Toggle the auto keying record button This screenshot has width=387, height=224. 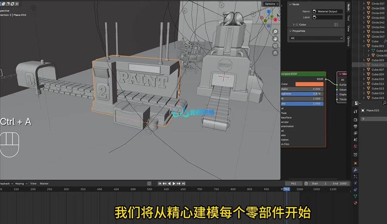(x=149, y=184)
